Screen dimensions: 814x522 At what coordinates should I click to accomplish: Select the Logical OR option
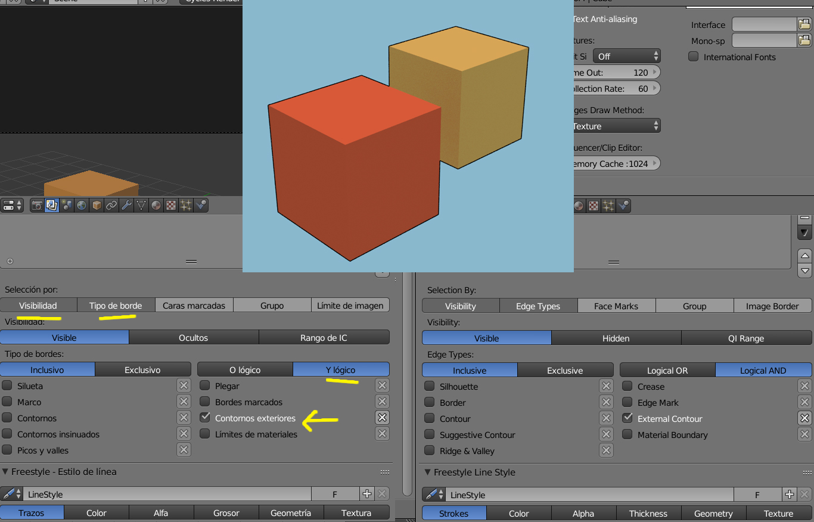pos(667,370)
